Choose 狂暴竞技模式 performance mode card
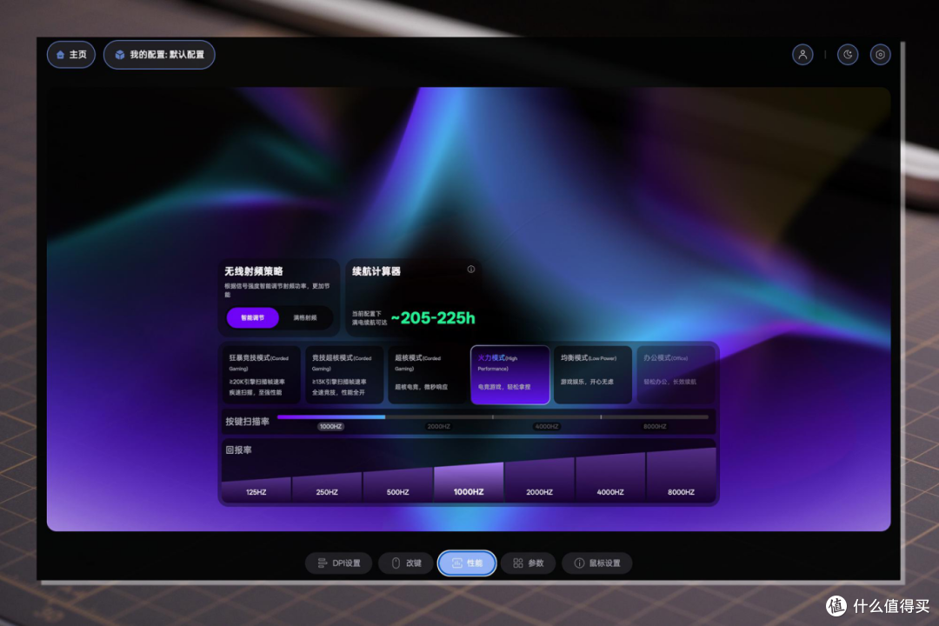 point(261,375)
